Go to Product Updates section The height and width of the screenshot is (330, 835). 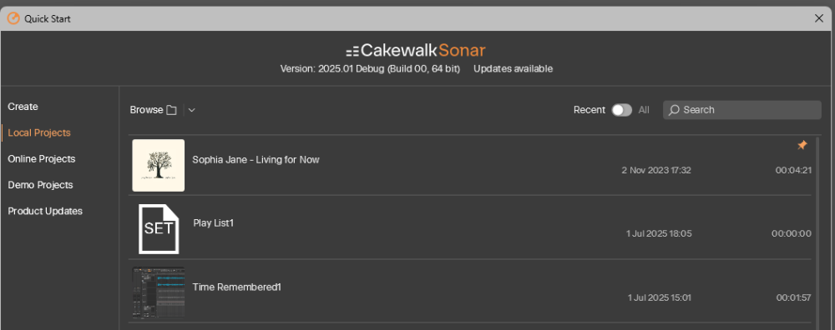(x=45, y=211)
